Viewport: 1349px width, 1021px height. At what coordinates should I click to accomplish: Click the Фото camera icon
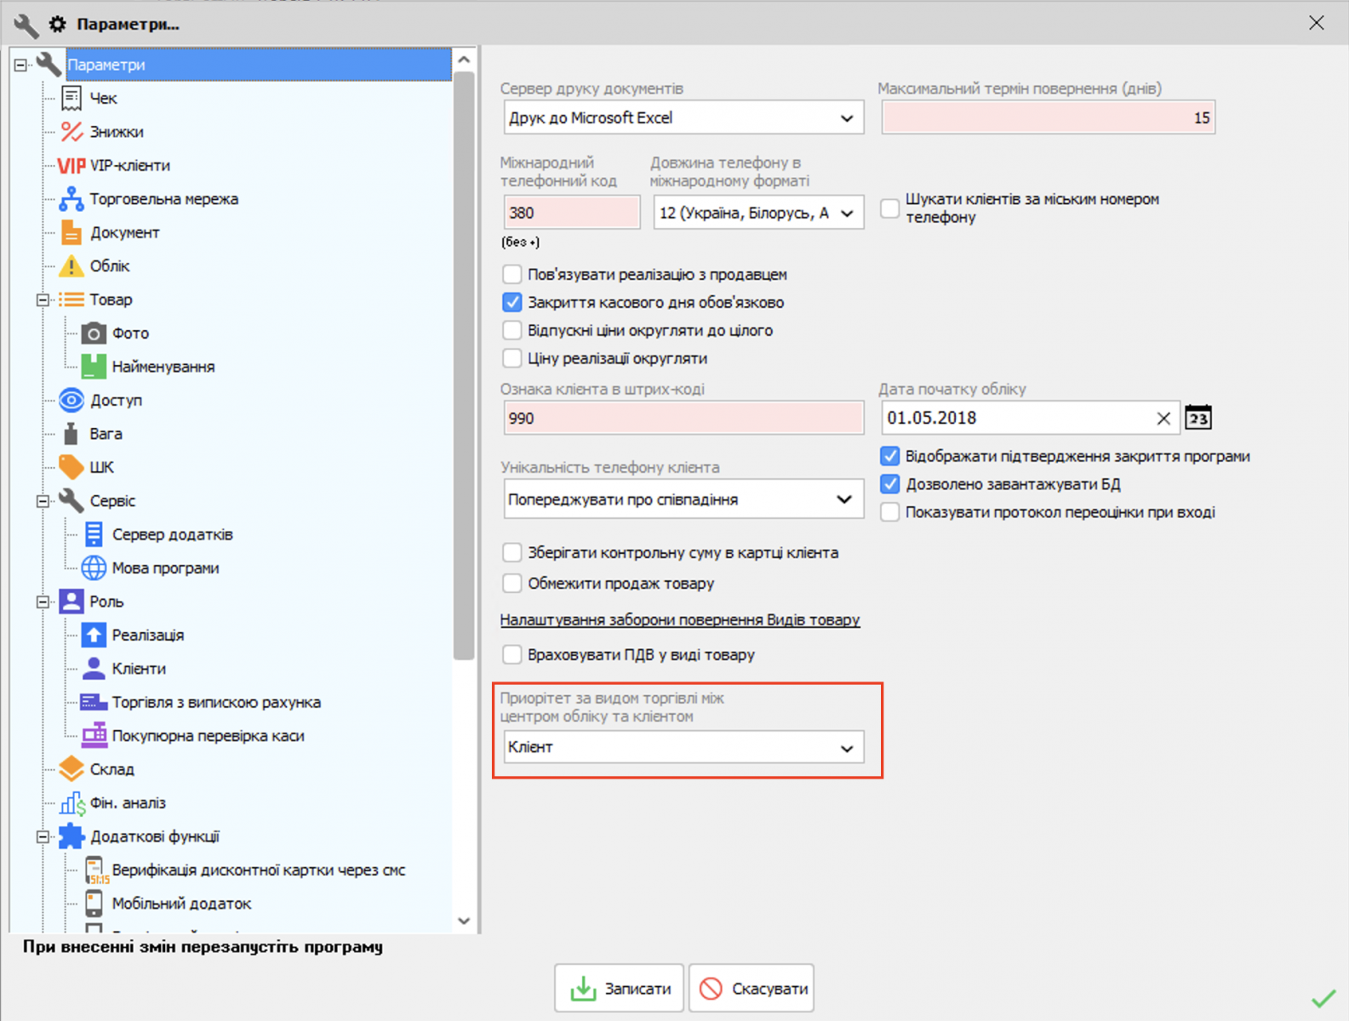pos(94,334)
